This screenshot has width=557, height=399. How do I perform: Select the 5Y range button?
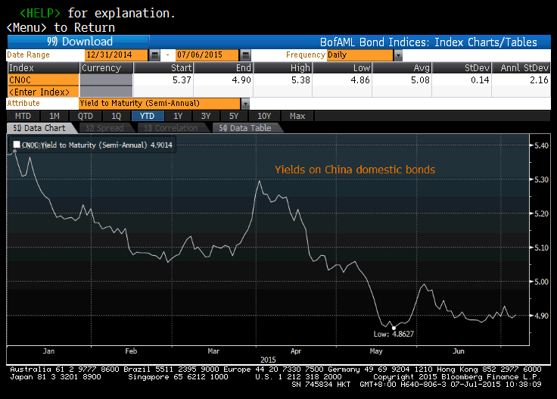(x=234, y=116)
